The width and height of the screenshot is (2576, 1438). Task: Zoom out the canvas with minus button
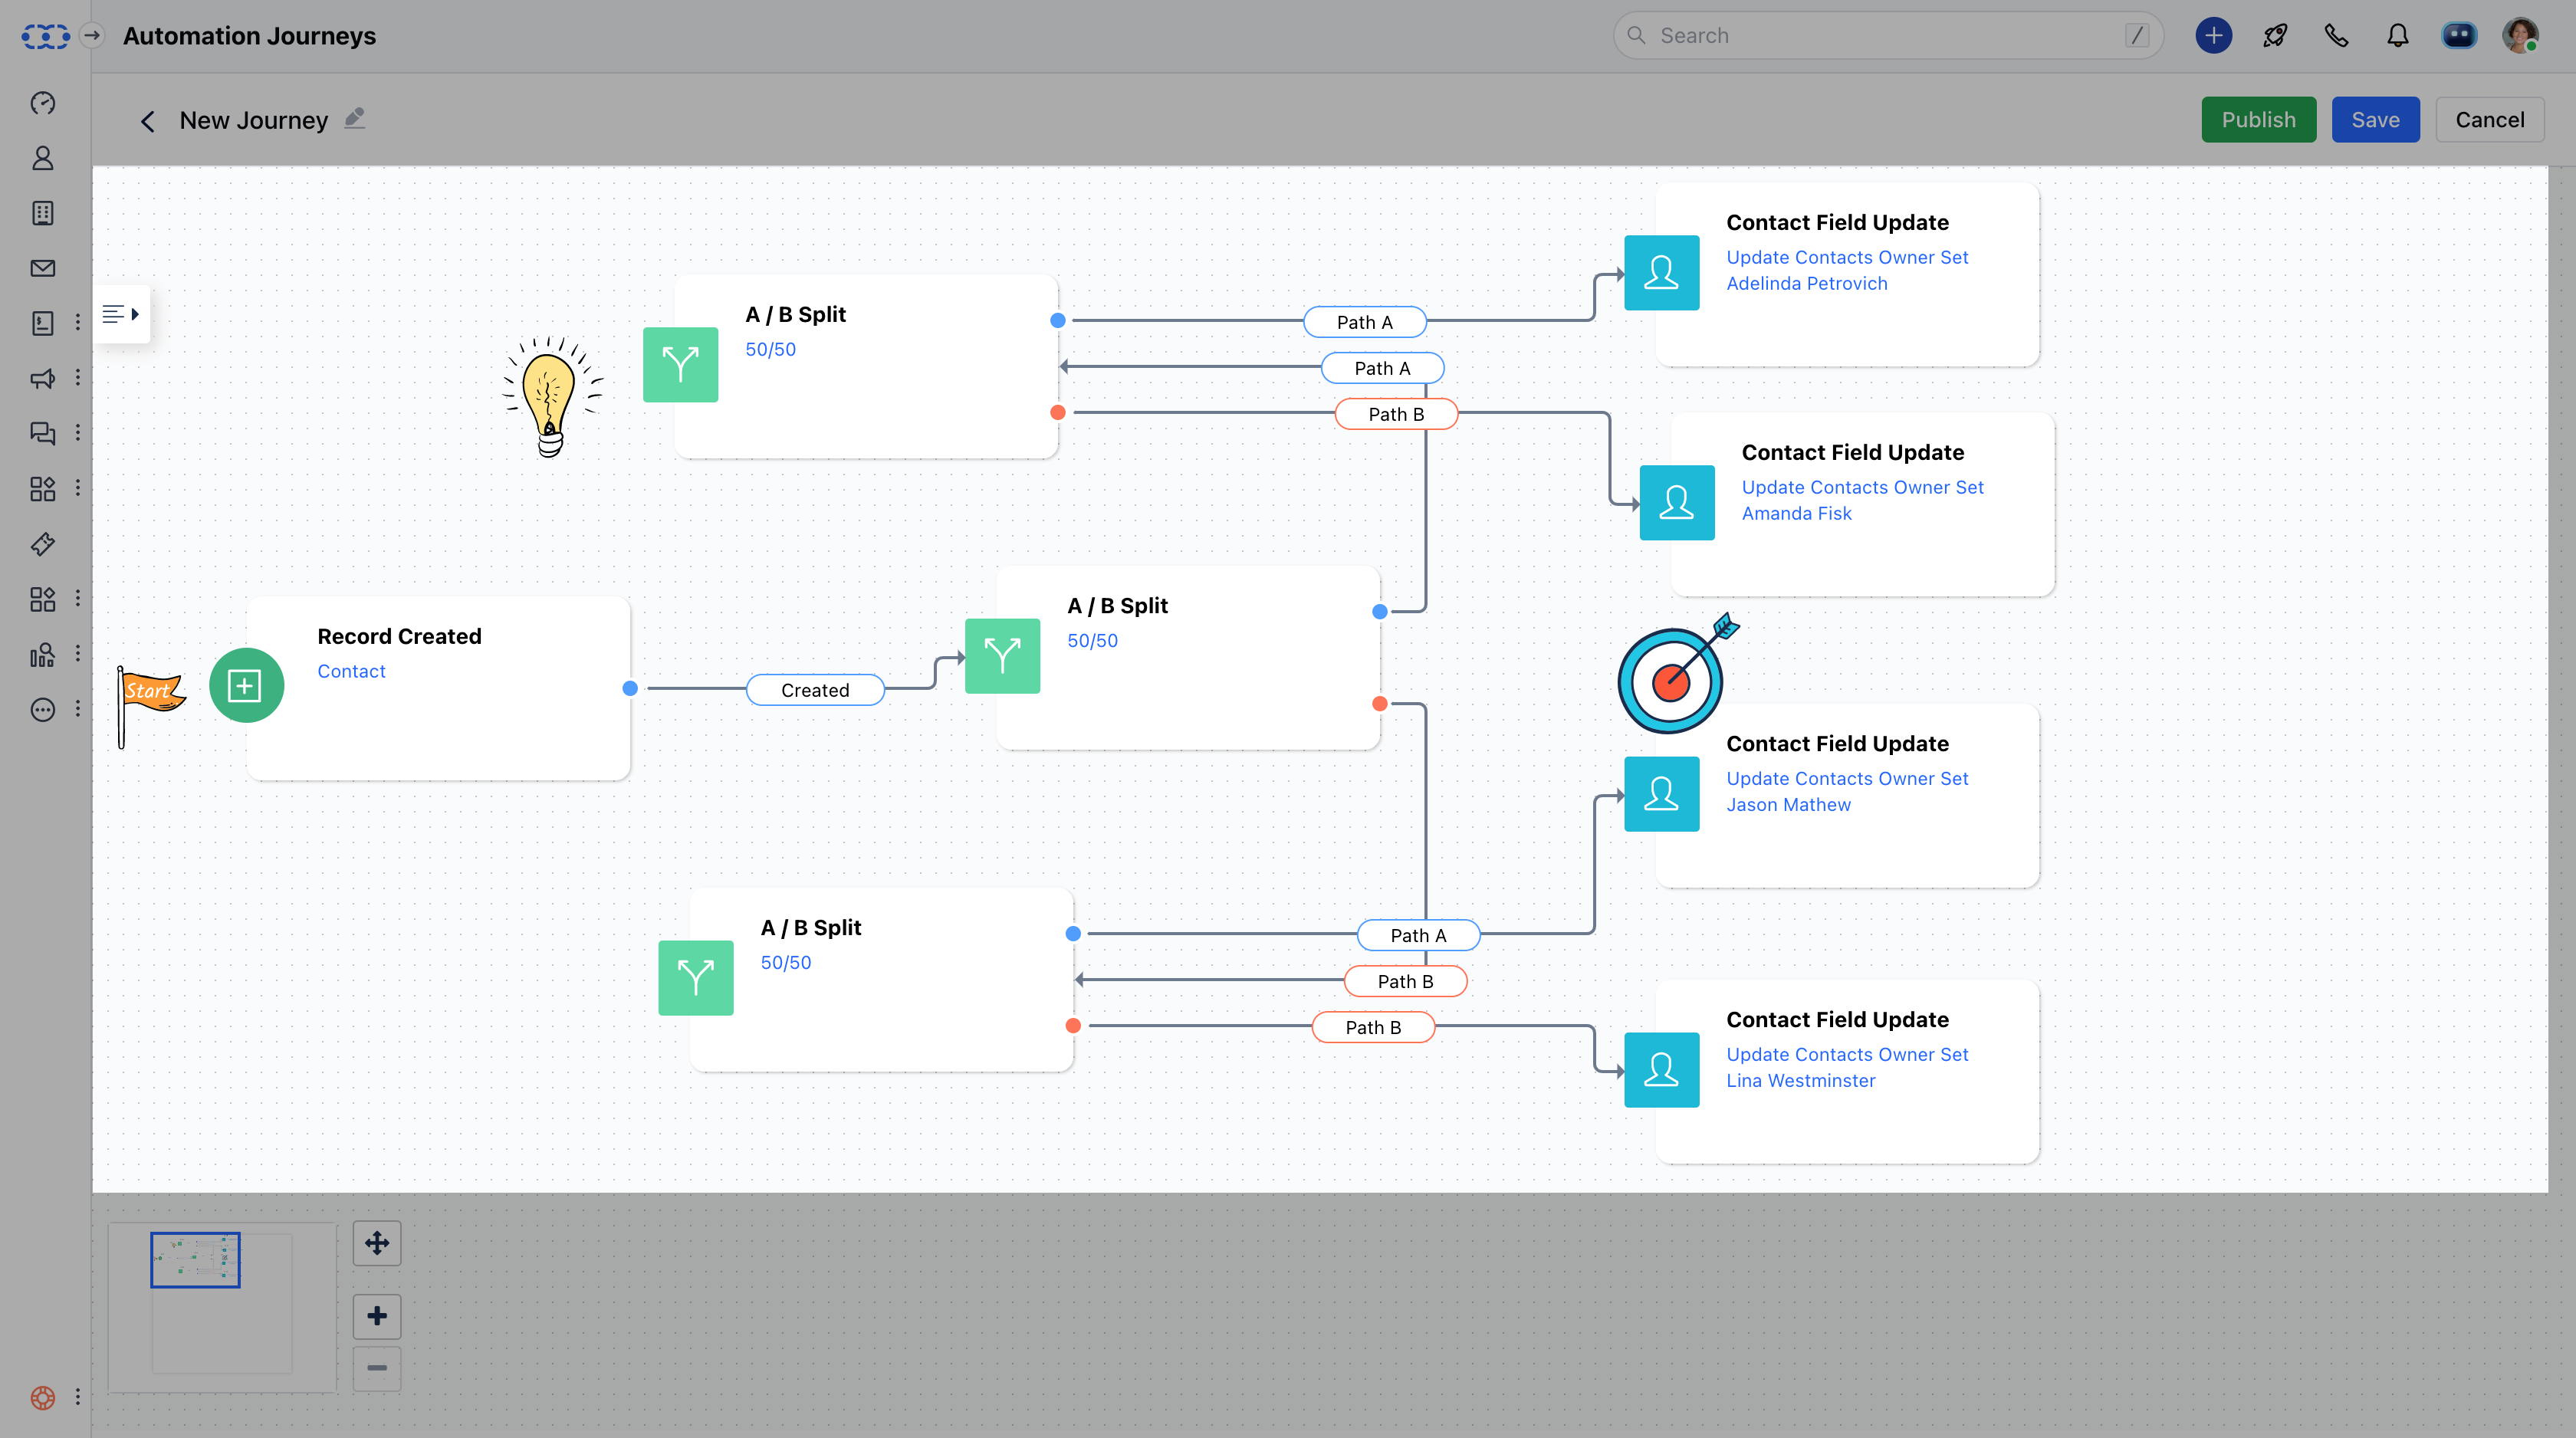[377, 1368]
